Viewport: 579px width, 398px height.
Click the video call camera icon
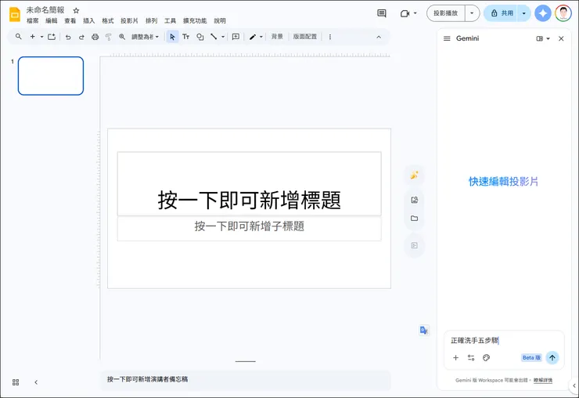(x=405, y=13)
